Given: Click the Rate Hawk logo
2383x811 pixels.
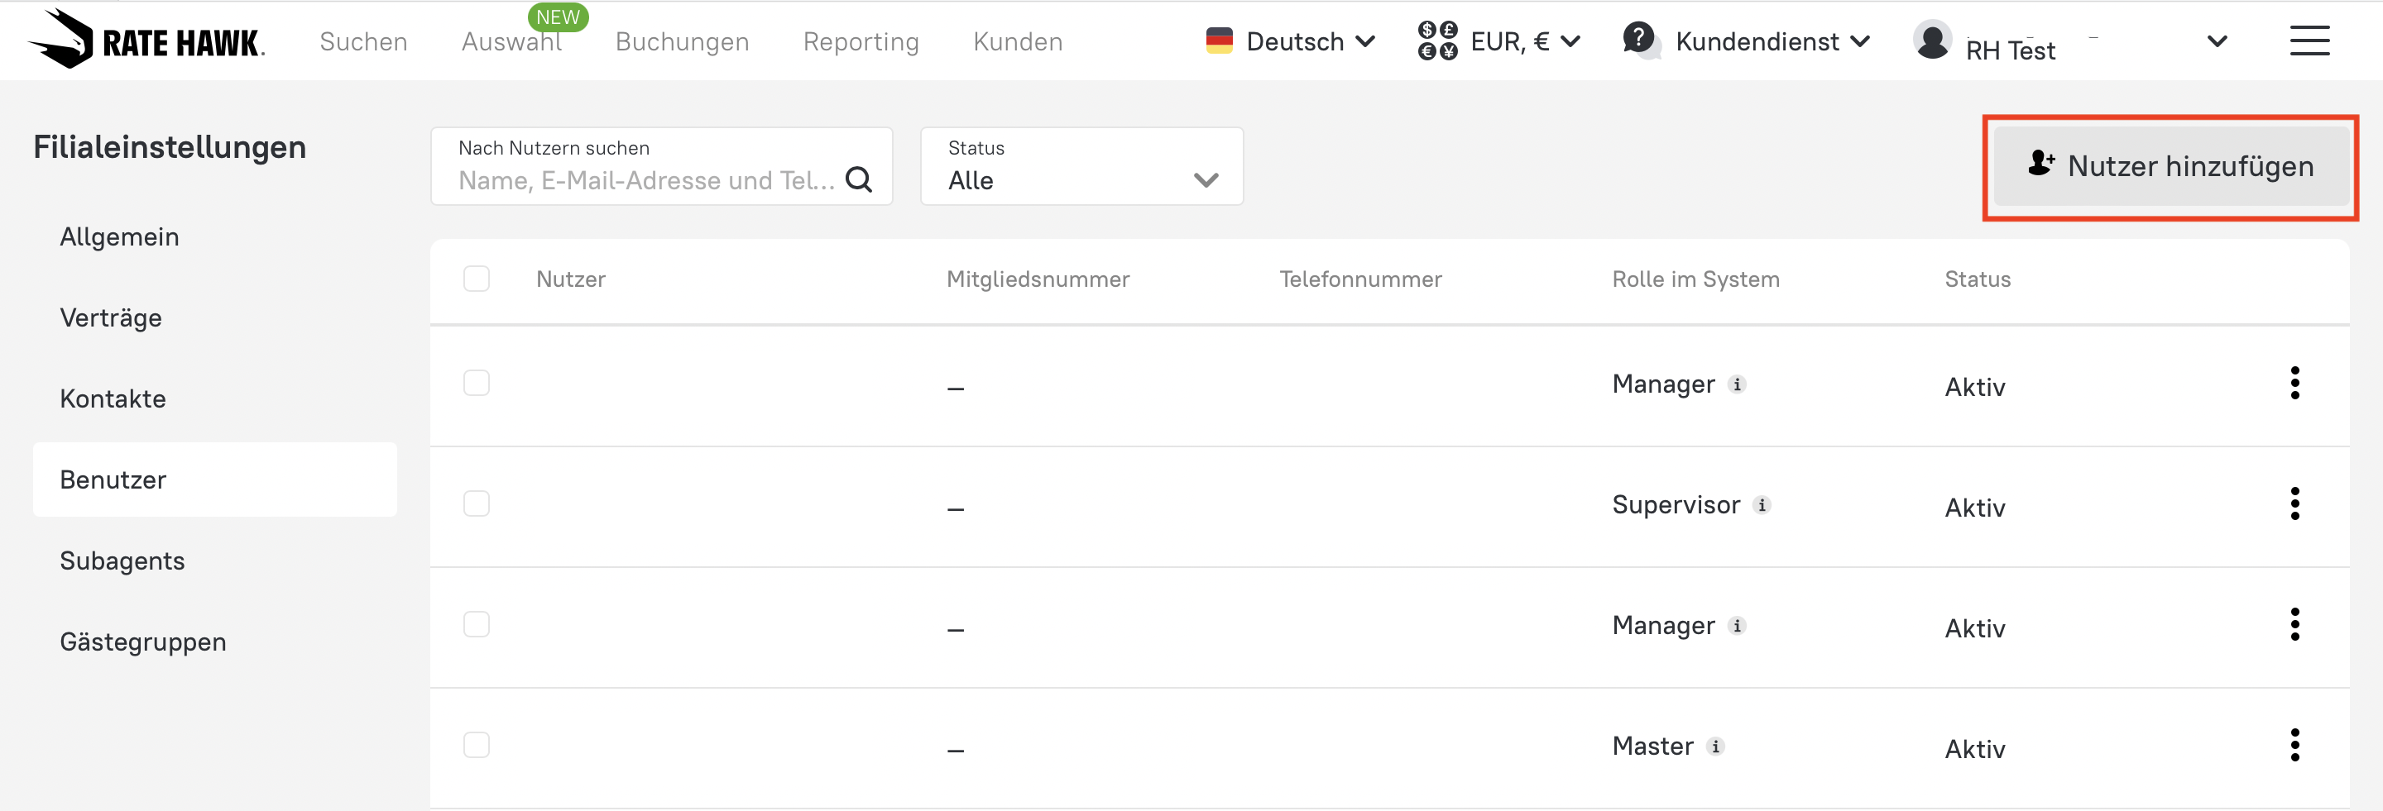Looking at the screenshot, I should tap(146, 40).
